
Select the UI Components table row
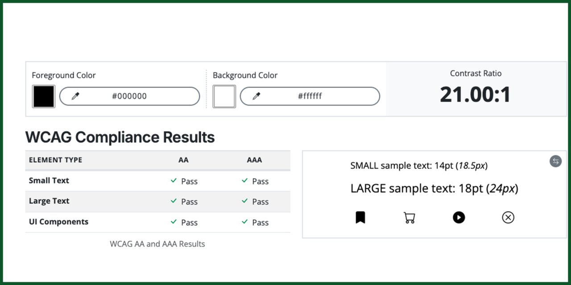point(158,222)
